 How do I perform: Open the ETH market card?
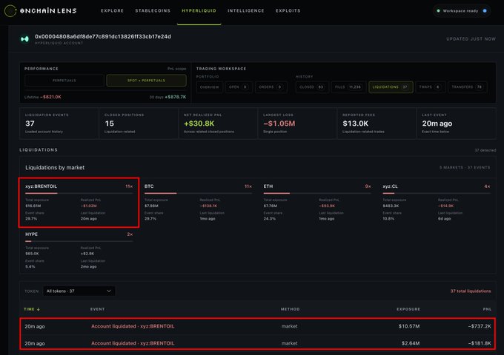[x=317, y=203]
